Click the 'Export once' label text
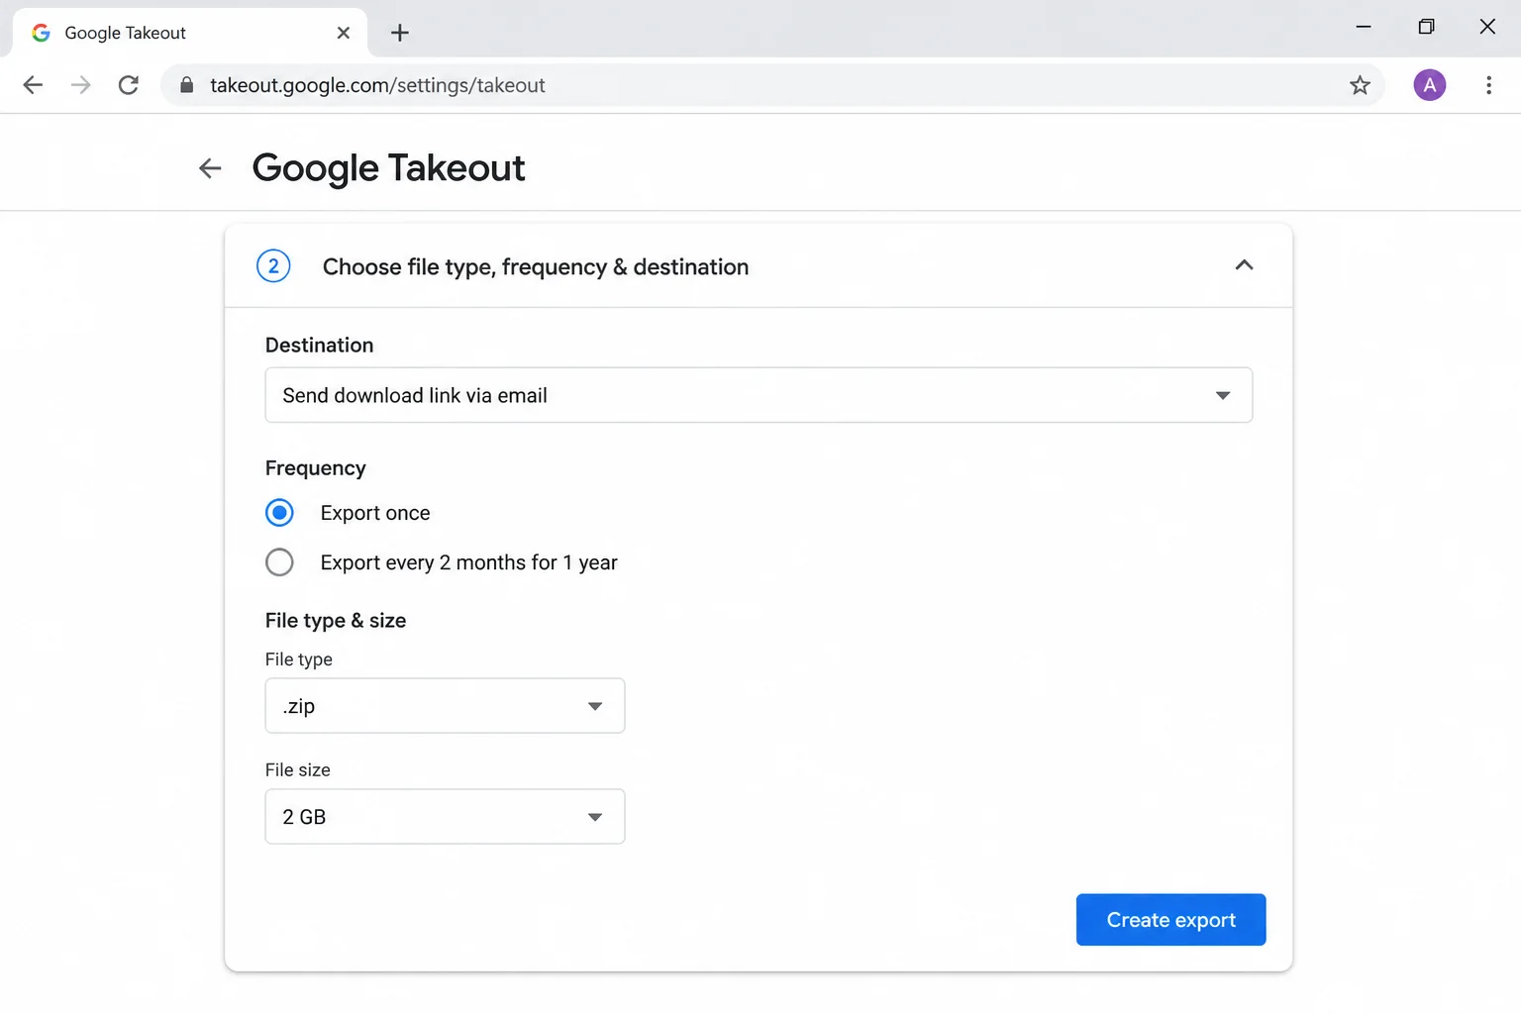This screenshot has width=1521, height=1014. pyautogui.click(x=375, y=513)
